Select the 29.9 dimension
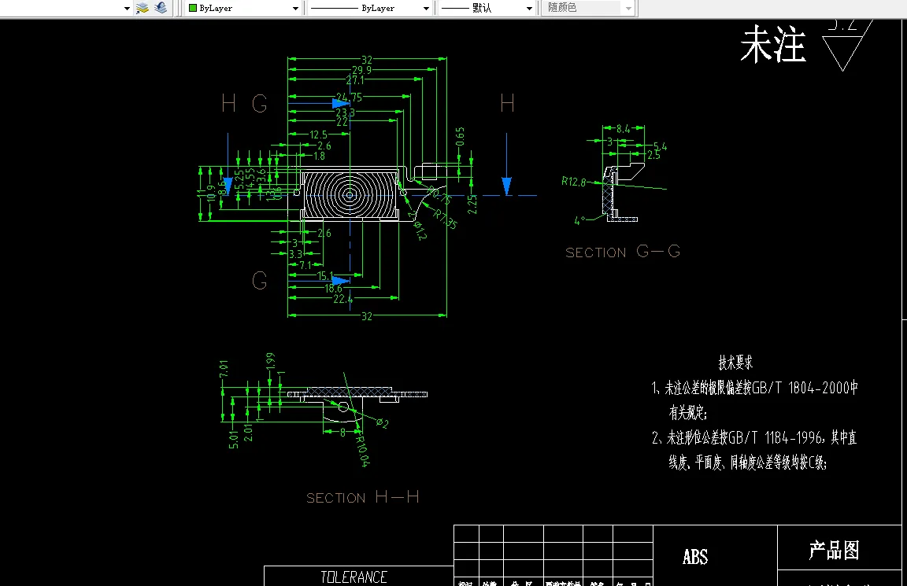Image resolution: width=907 pixels, height=586 pixels. (x=361, y=70)
